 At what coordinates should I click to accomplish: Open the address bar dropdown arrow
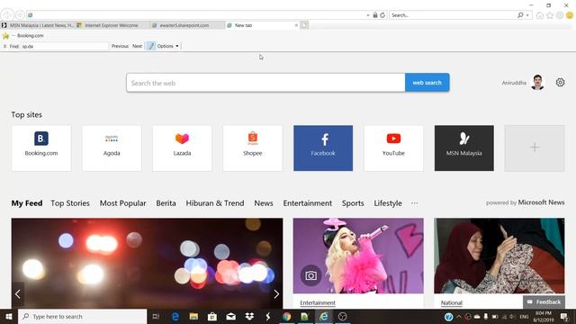(368, 15)
